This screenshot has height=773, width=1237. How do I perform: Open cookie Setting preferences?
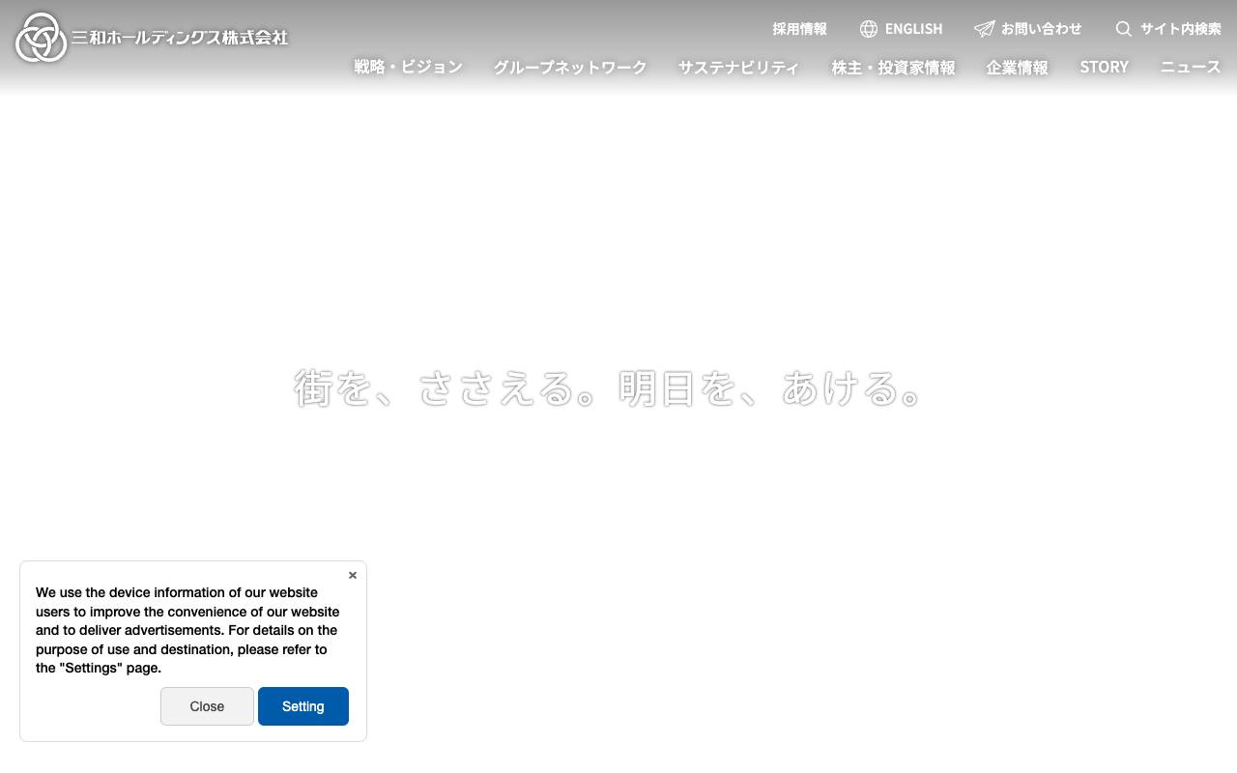[303, 706]
